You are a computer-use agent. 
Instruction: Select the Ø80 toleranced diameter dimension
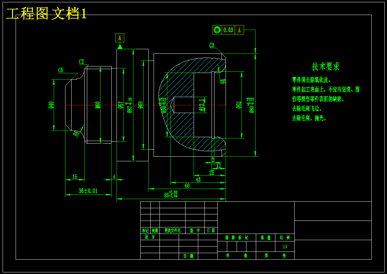click(x=252, y=105)
